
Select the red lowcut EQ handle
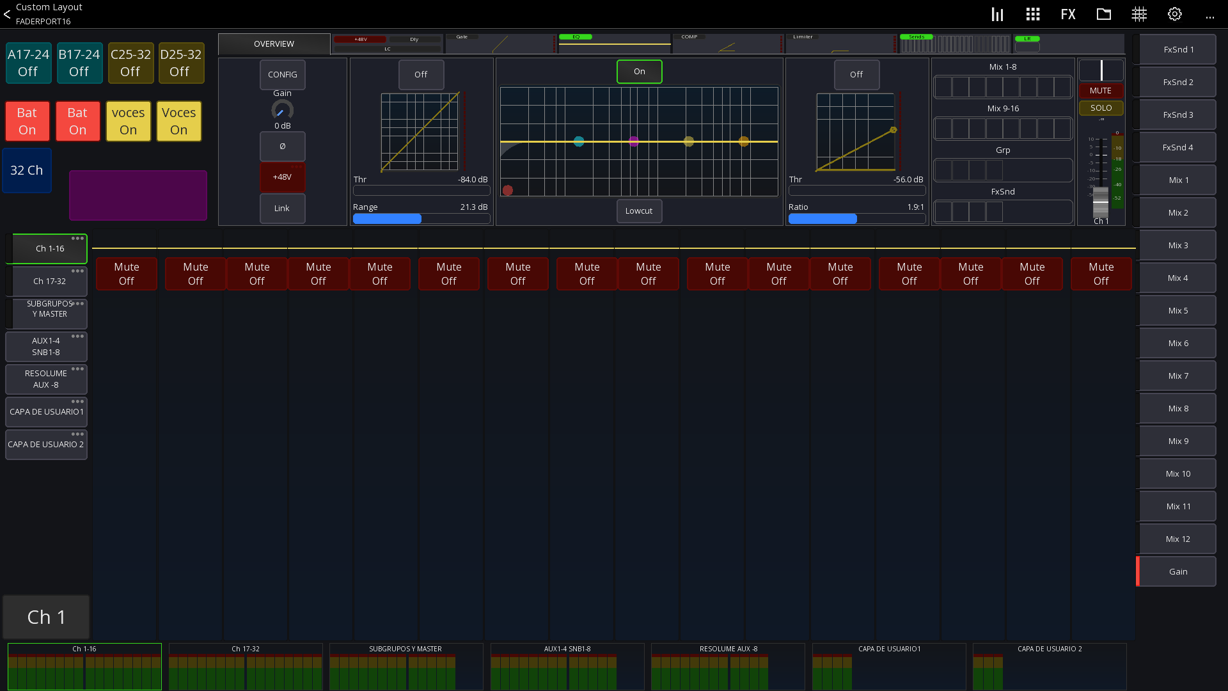click(x=508, y=190)
